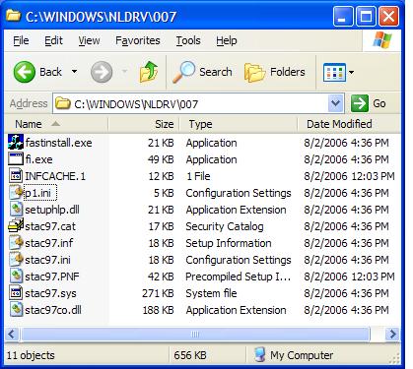This screenshot has width=413, height=369.
Task: Select the stac97.sys file icon
Action: click(16, 293)
